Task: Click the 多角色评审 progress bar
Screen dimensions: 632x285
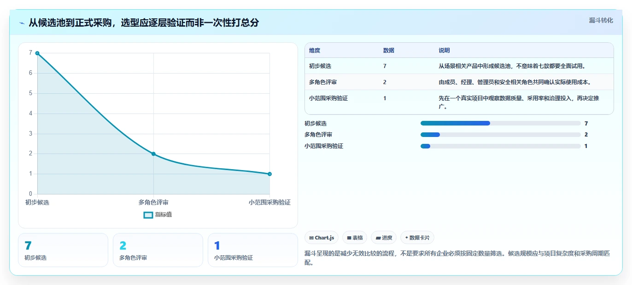Action: pyautogui.click(x=500, y=135)
